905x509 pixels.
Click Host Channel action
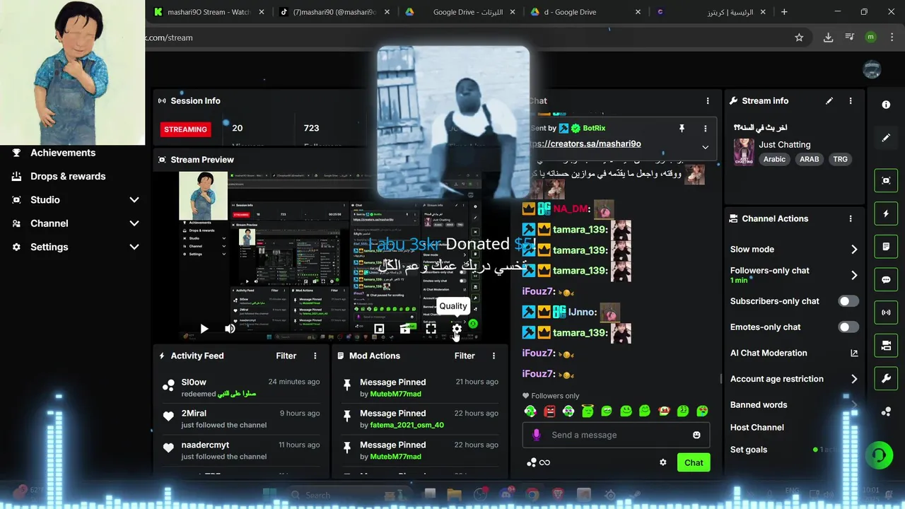[x=757, y=428]
